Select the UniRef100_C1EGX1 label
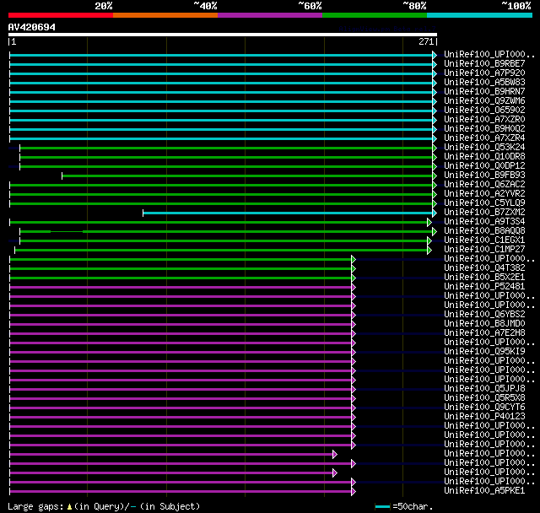 point(484,240)
